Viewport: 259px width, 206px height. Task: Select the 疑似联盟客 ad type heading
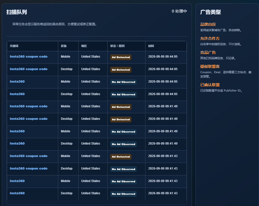click(x=210, y=66)
